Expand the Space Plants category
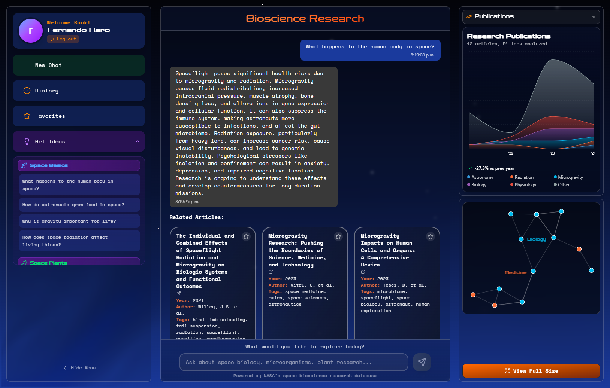The image size is (610, 388). point(79,262)
